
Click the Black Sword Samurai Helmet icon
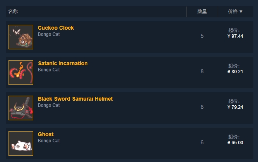tap(21, 108)
